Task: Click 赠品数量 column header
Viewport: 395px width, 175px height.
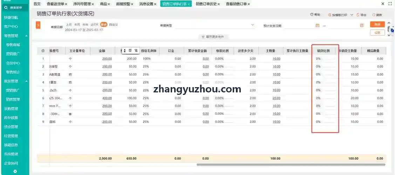Action: tap(374, 51)
